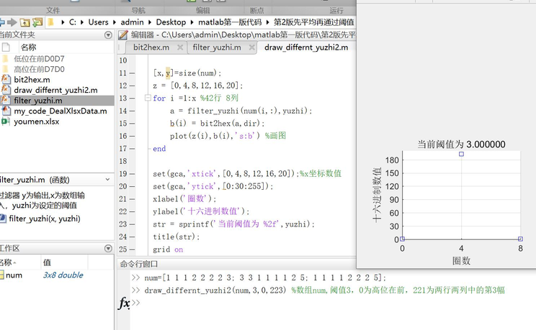Select the num variable in workspace
This screenshot has height=330, width=536.
click(x=14, y=275)
